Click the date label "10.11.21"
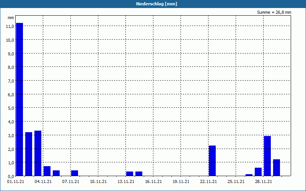Screen dimensions: 306x191 point(98,182)
